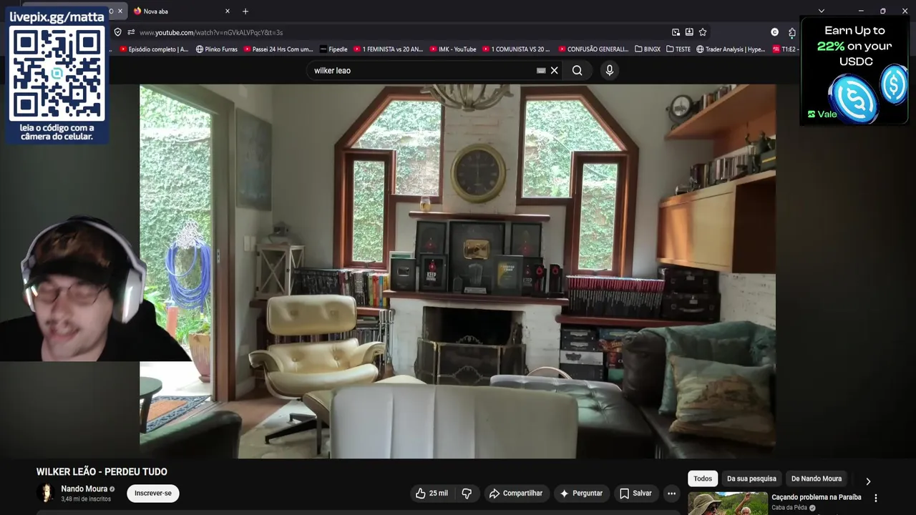Open the on-screen keyboard icon in the search box
916x515 pixels.
[x=541, y=70]
